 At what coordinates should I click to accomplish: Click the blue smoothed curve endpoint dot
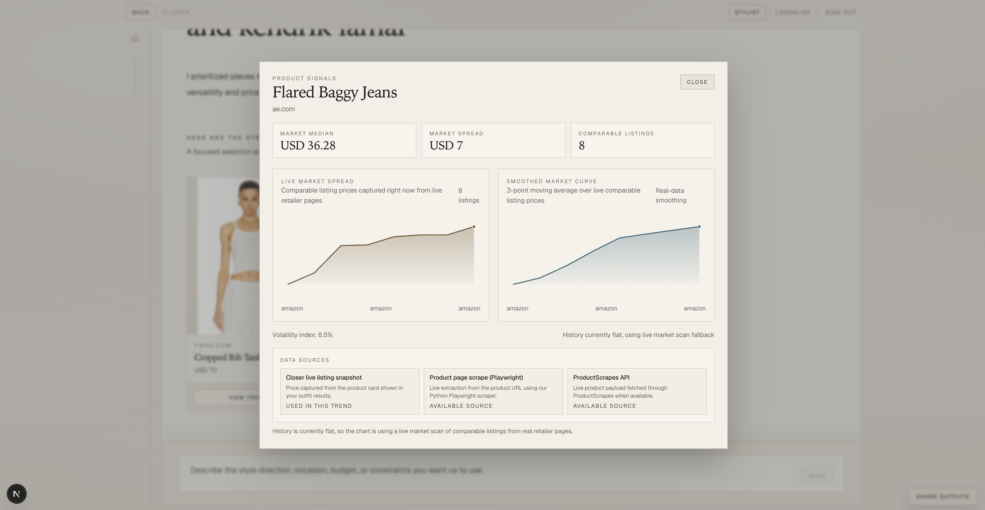(x=699, y=227)
